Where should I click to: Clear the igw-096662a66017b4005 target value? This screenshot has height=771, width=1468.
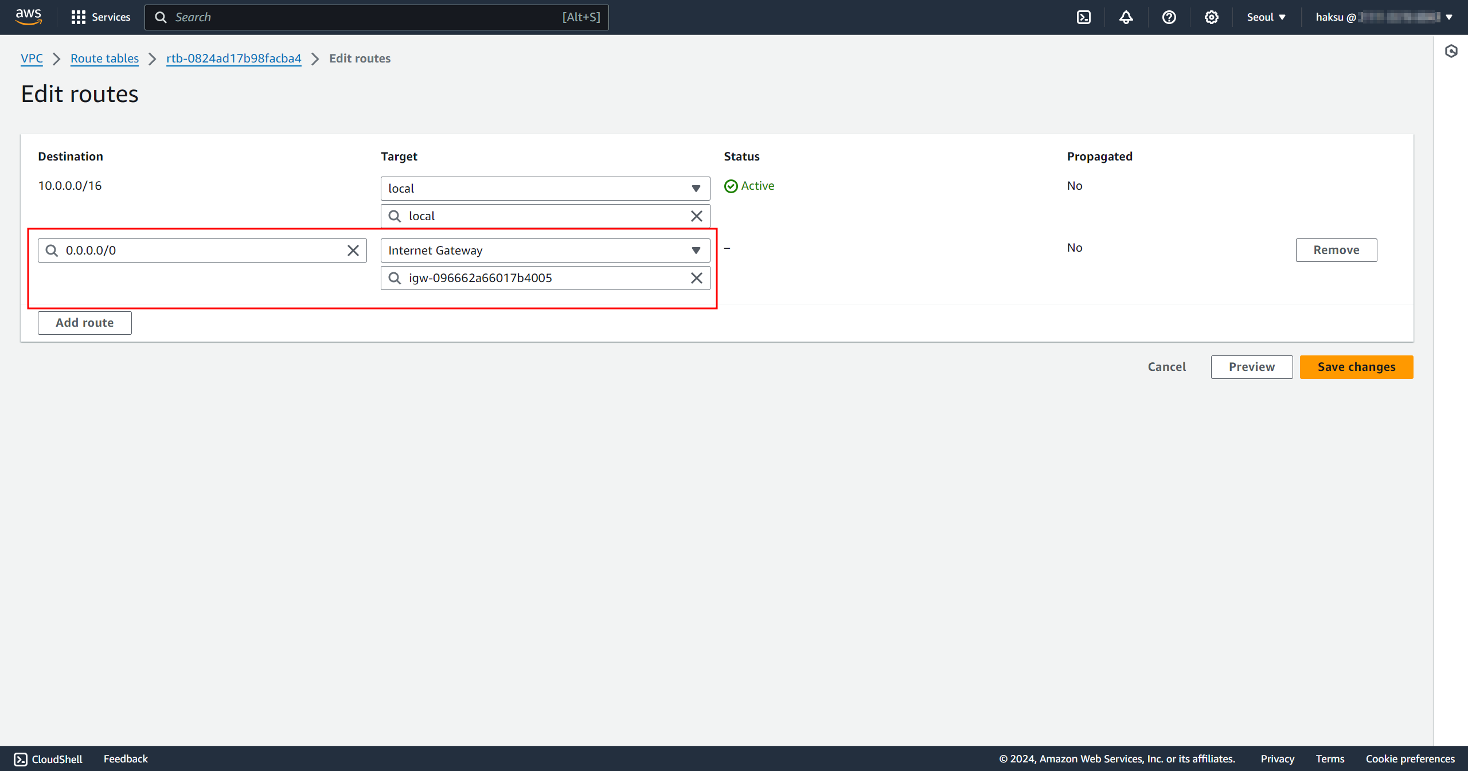click(x=696, y=278)
